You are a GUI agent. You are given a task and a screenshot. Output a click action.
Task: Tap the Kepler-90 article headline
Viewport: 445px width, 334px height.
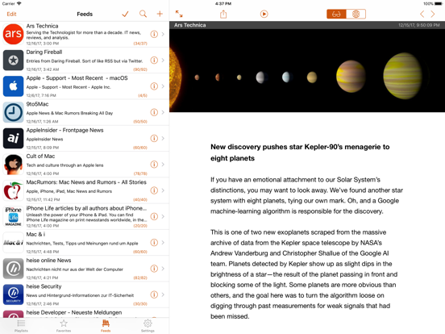tap(300, 152)
